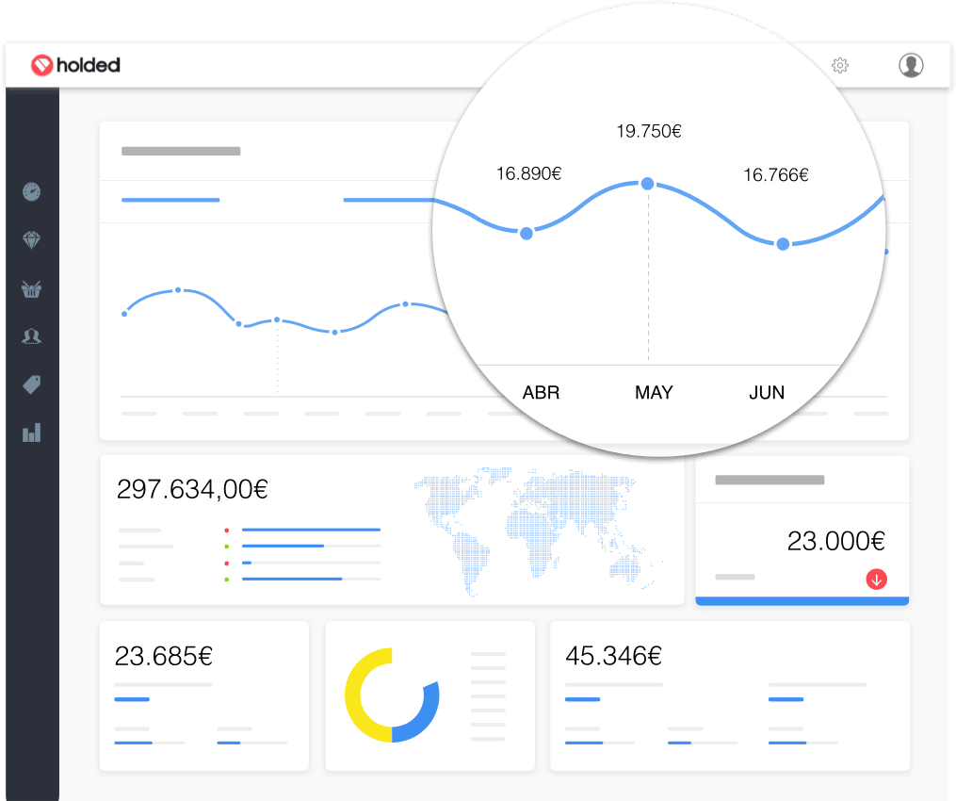956x801 pixels.
Task: Open the dashboard gauge icon in sidebar
Action: coord(32,191)
